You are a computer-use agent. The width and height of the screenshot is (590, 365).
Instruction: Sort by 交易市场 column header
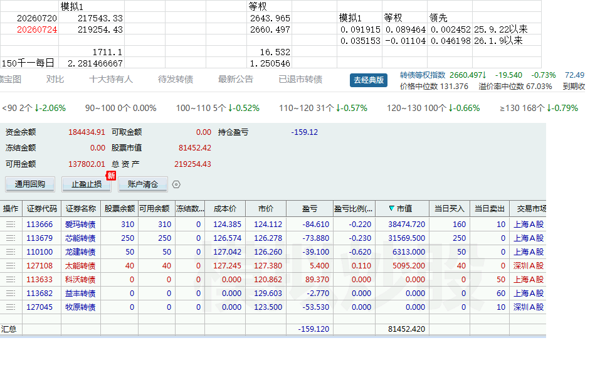[x=528, y=208]
